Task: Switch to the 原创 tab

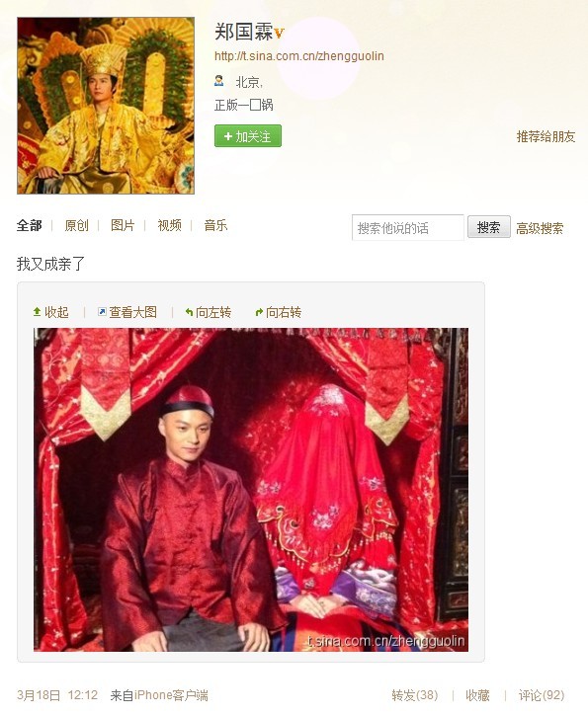Action: tap(76, 225)
